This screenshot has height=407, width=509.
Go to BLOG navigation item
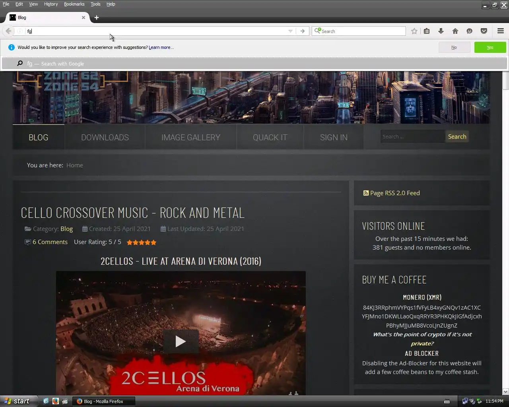click(x=38, y=138)
